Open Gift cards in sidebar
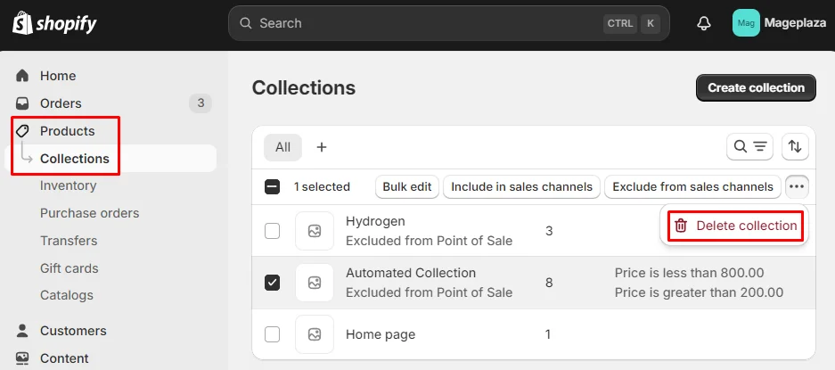The image size is (835, 370). click(70, 268)
